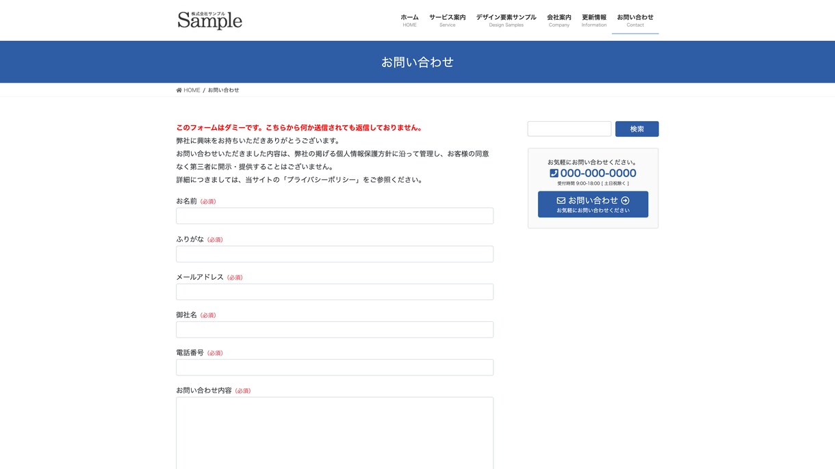Click the お問い合わせ breadcrumb text

[224, 90]
